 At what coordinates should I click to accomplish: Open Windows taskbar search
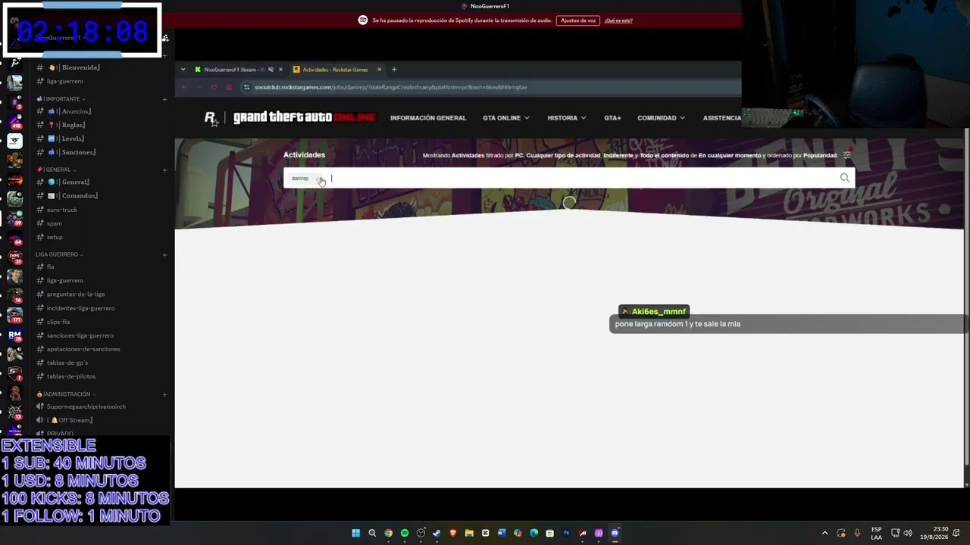click(372, 533)
